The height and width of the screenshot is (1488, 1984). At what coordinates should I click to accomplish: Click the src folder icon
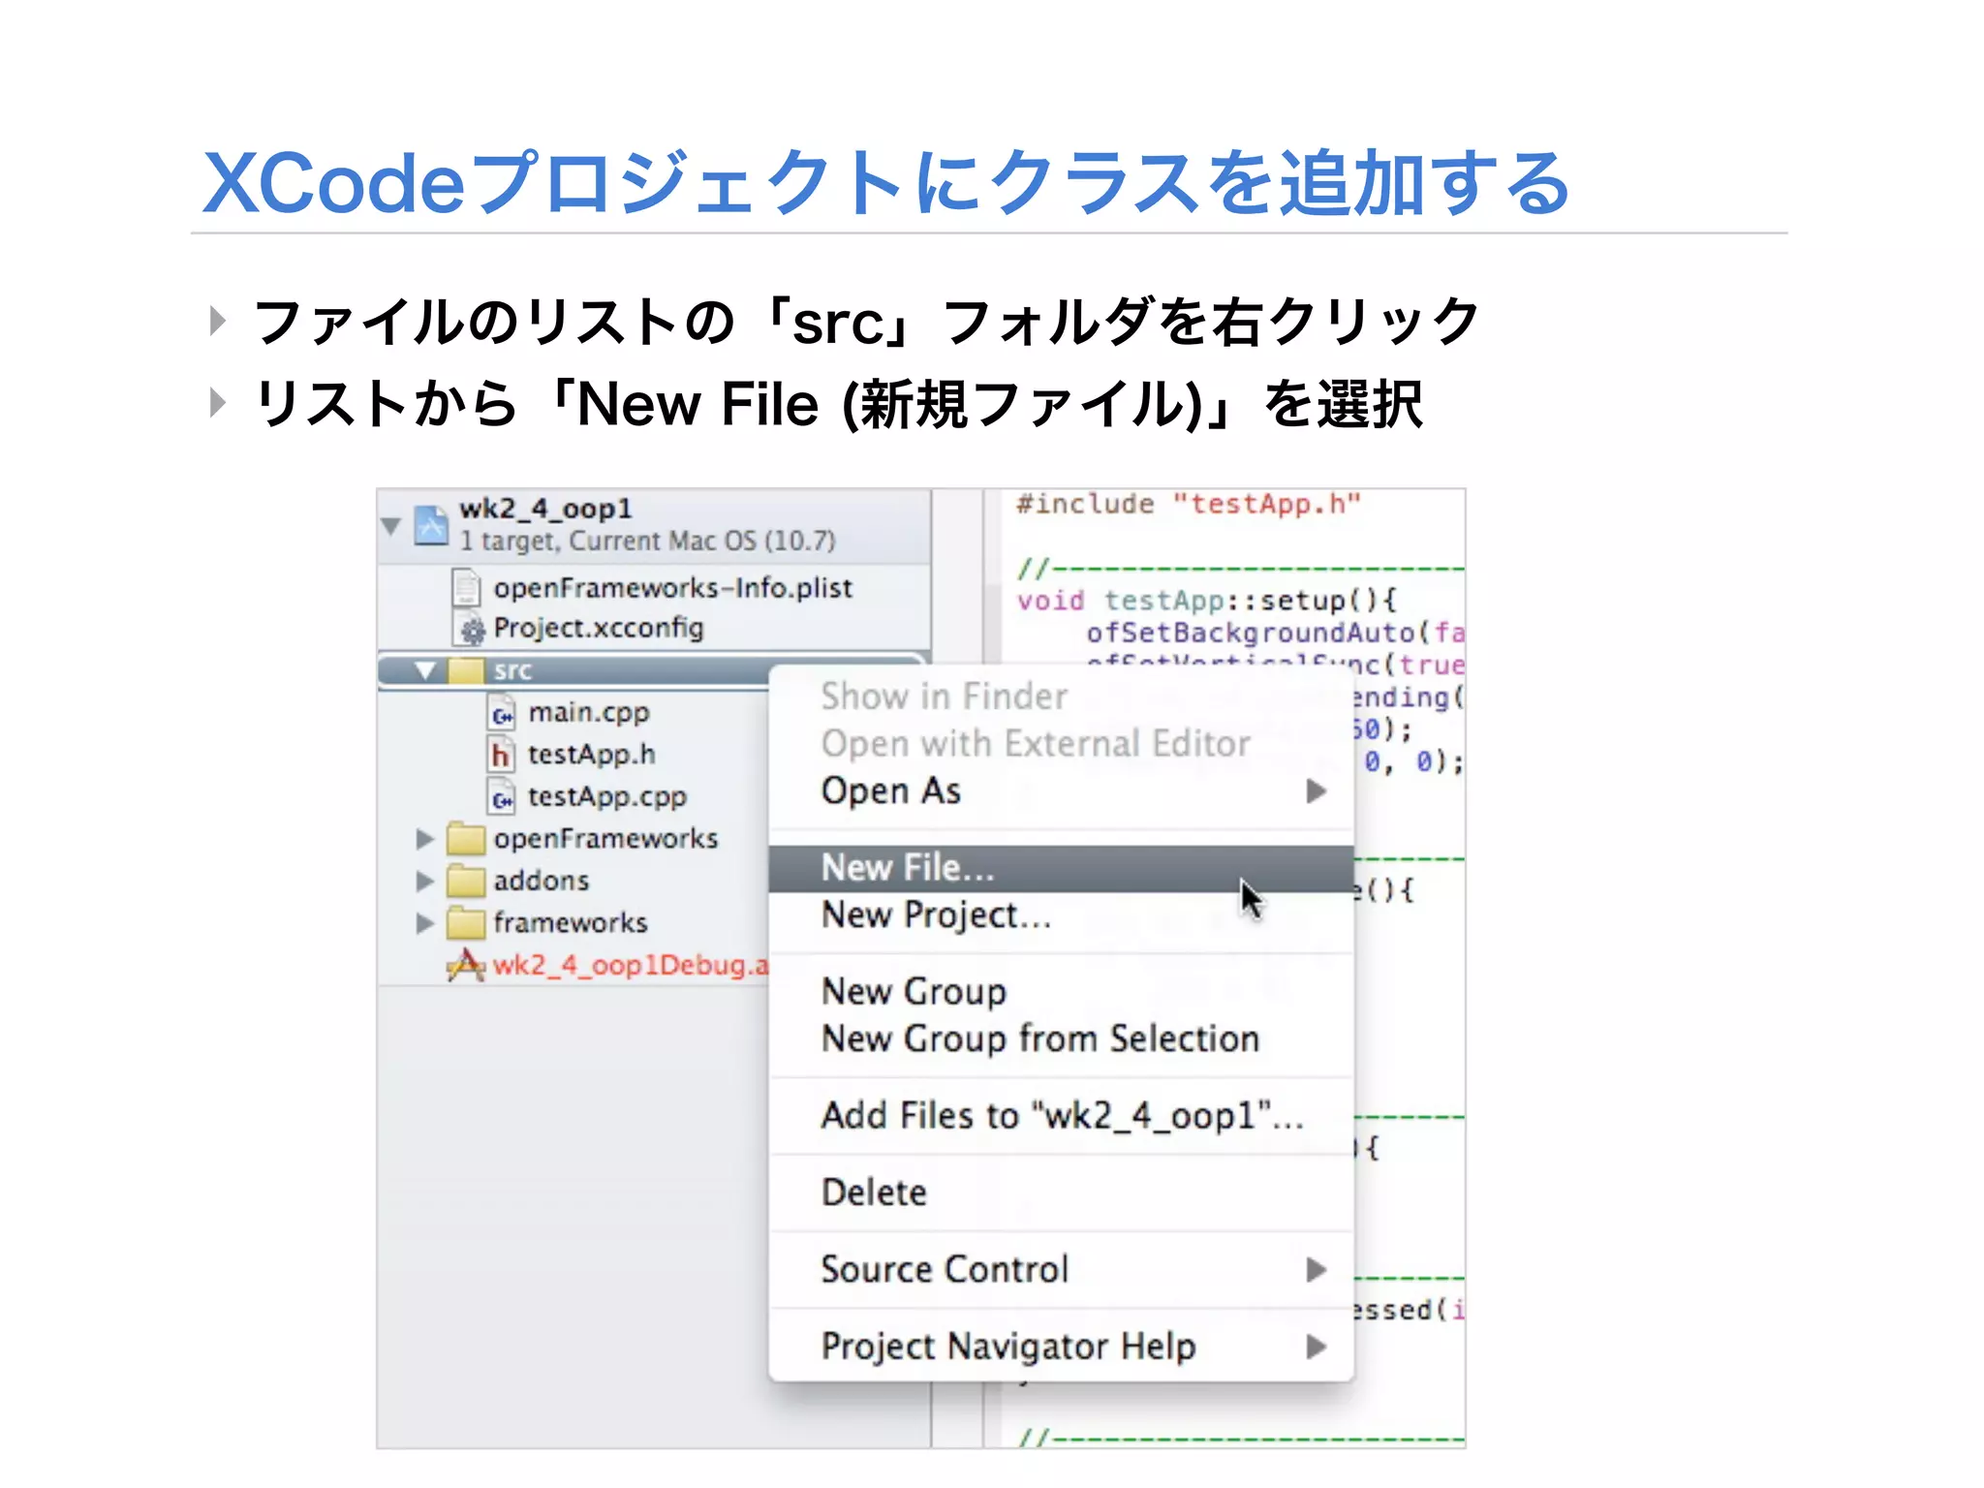tap(466, 670)
